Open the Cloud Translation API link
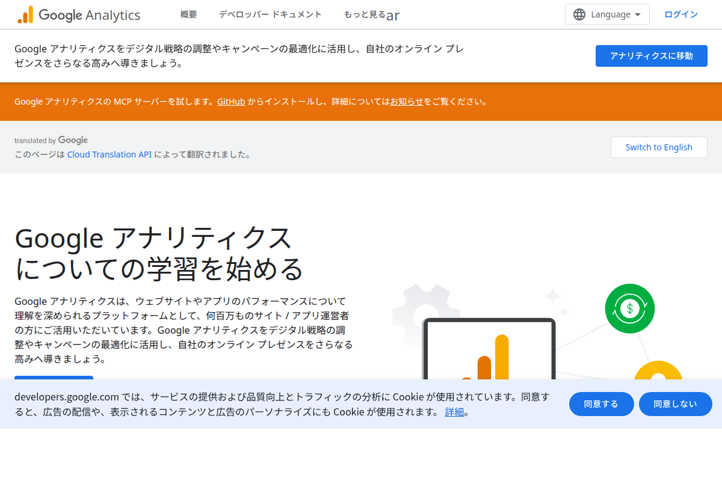 (110, 155)
